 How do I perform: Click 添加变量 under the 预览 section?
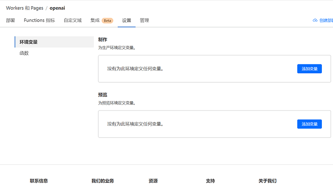[x=309, y=124]
